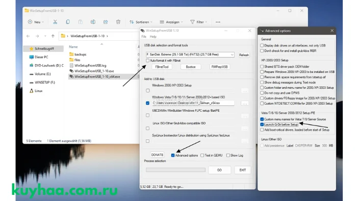Enable Show debug messages during Text mode
Screen dimensions: 357x201
(x=262, y=83)
